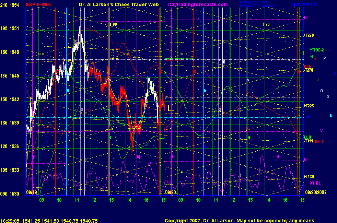Click the 105 1533 price axis label
The image size is (337, 223).
10,170
